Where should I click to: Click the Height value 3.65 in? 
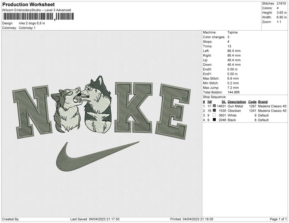point(281,12)
